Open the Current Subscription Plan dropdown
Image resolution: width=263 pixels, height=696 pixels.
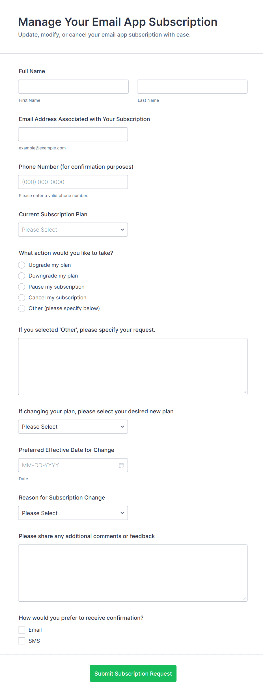tap(73, 230)
